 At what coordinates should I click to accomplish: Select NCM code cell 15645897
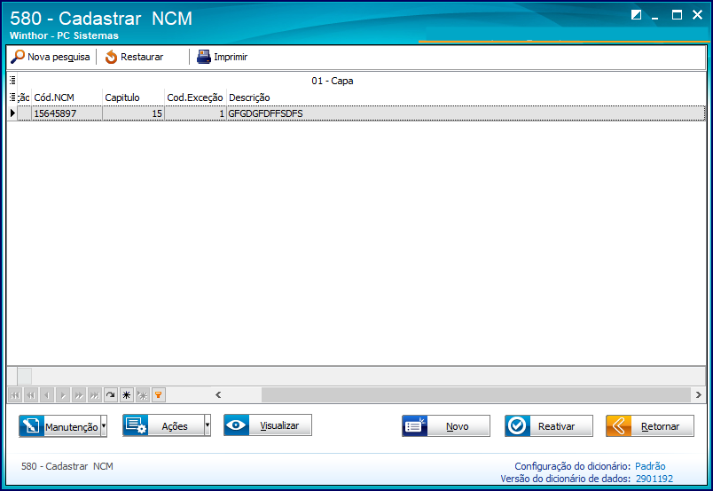[67, 113]
